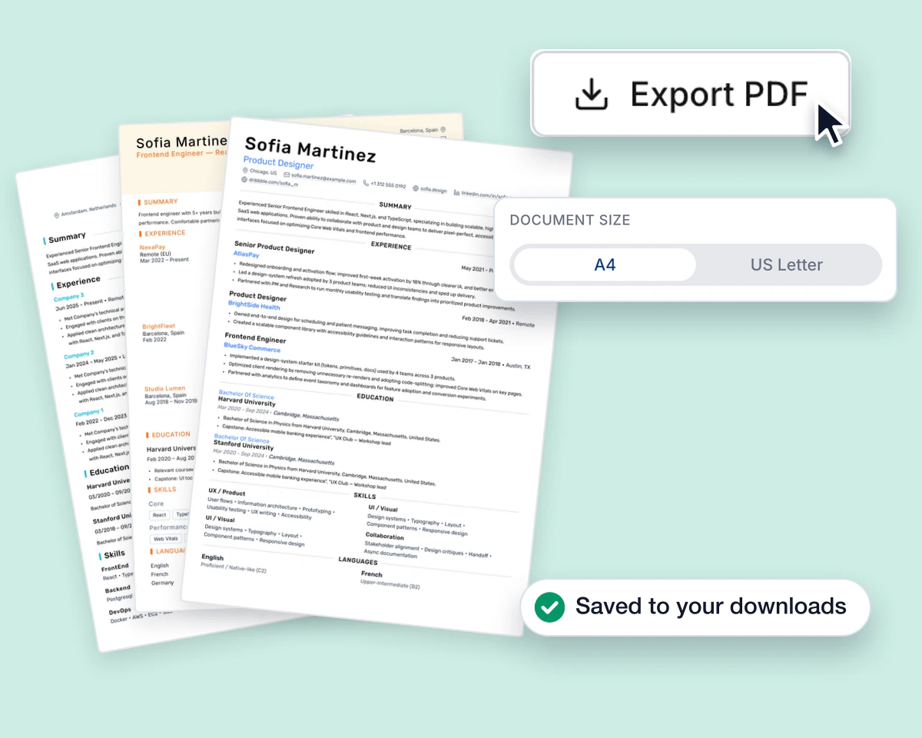Click the 'Collaboration' skills group
Screen dimensions: 922x738
384,536
